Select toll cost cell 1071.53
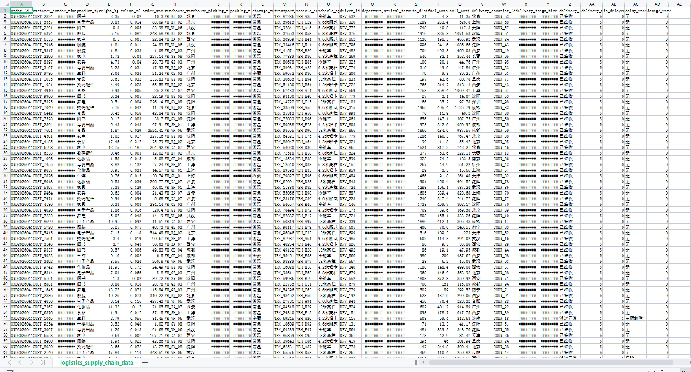 pos(460,33)
